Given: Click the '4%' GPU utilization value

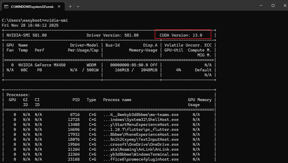Looking at the screenshot, I should tap(179, 70).
